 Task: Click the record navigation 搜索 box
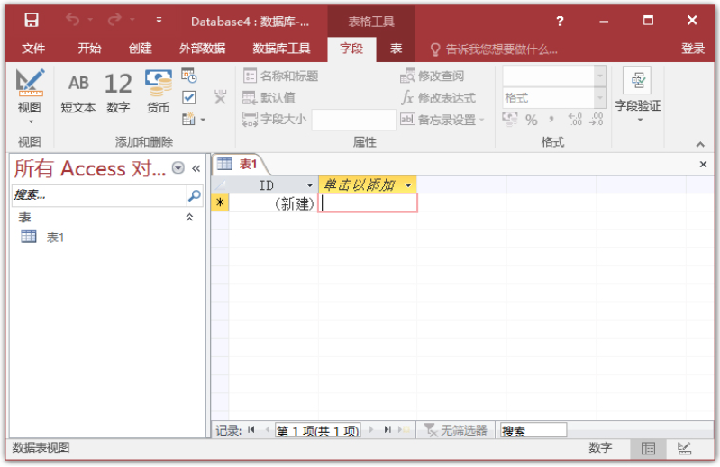tap(533, 430)
